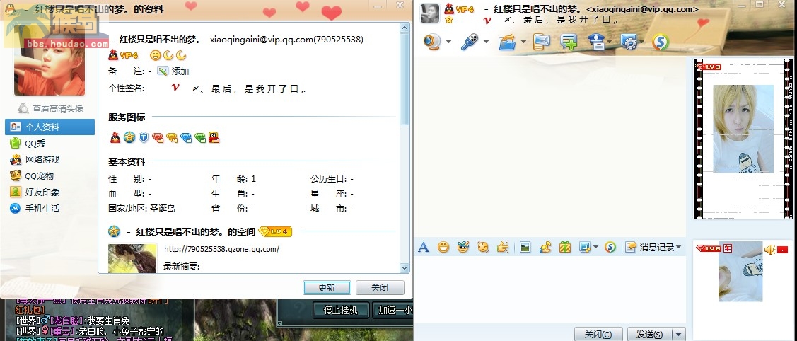The height and width of the screenshot is (341, 797).
Task: Click the red more button on my QQ show
Action: pyautogui.click(x=782, y=250)
